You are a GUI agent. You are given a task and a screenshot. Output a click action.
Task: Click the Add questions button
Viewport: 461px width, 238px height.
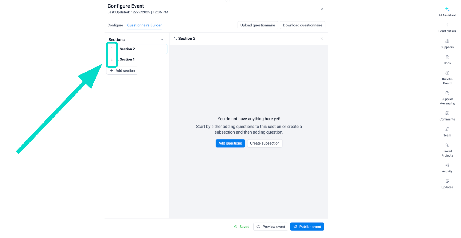click(230, 143)
